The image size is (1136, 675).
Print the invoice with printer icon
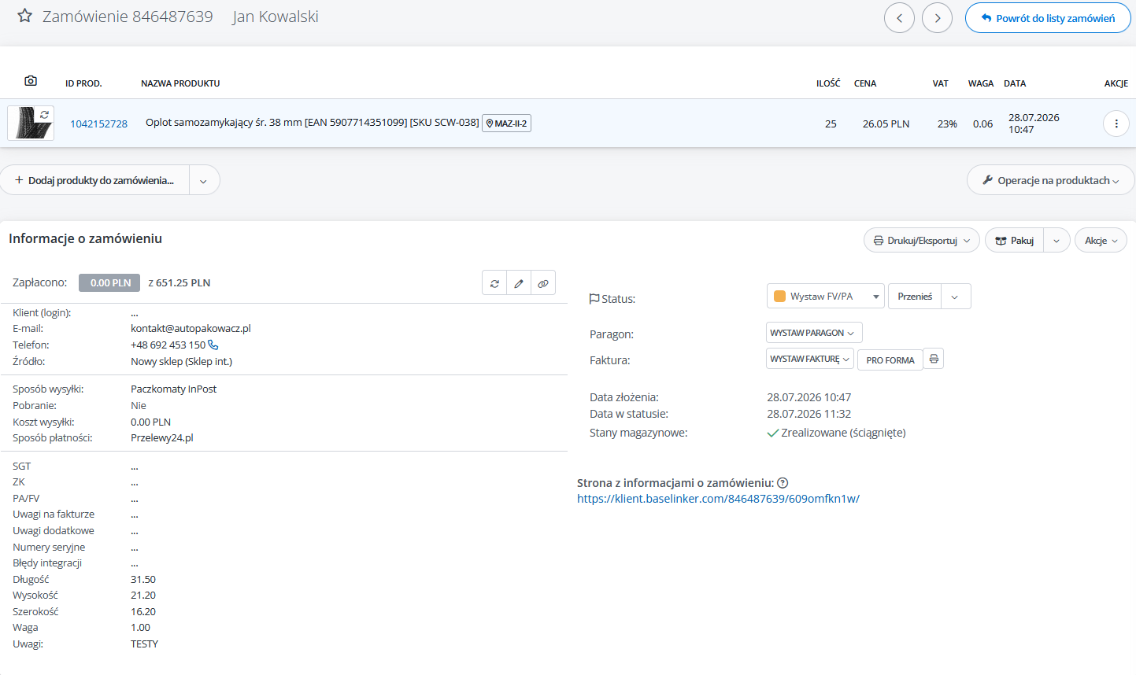click(934, 359)
